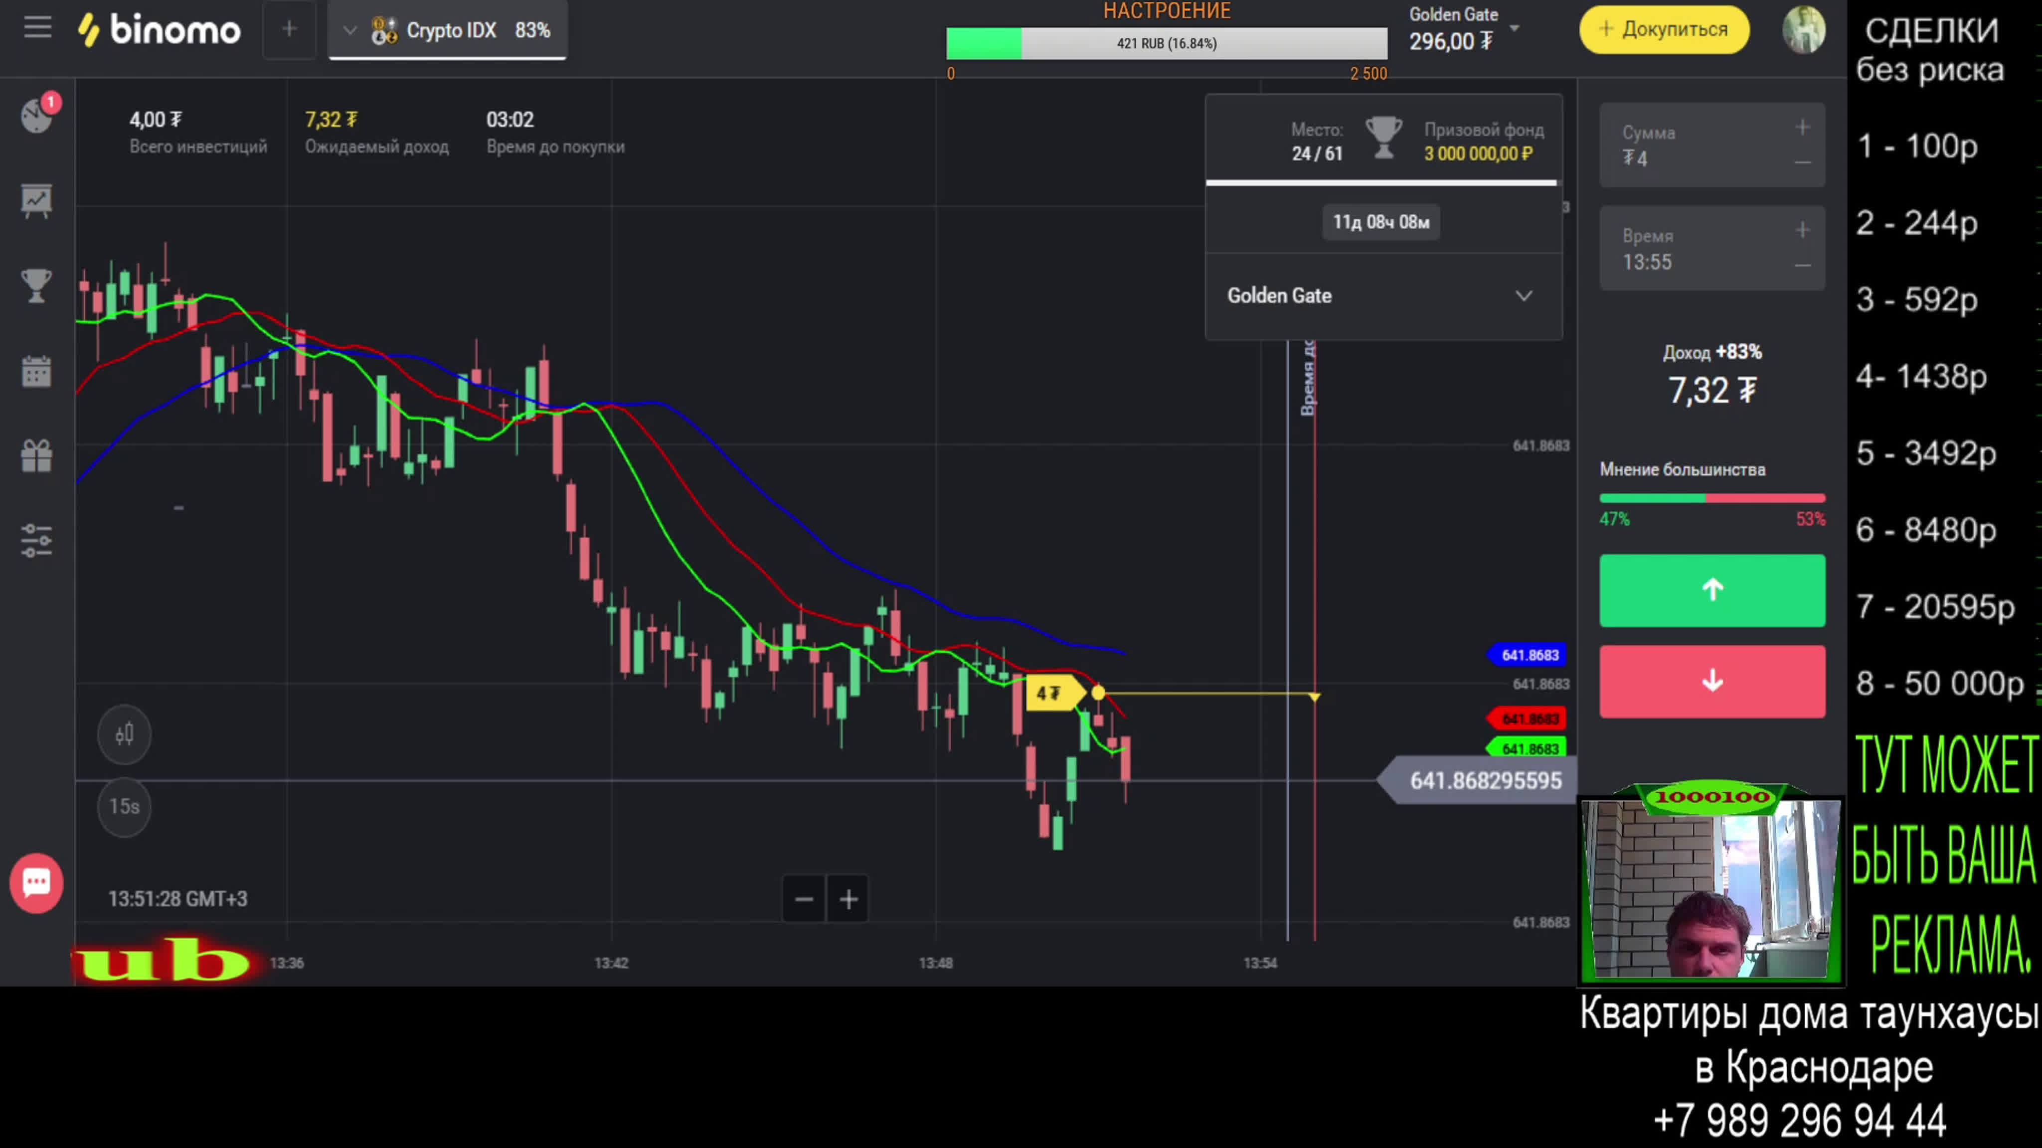Add a new asset tab with plus button
This screenshot has width=2042, height=1148.
point(289,29)
